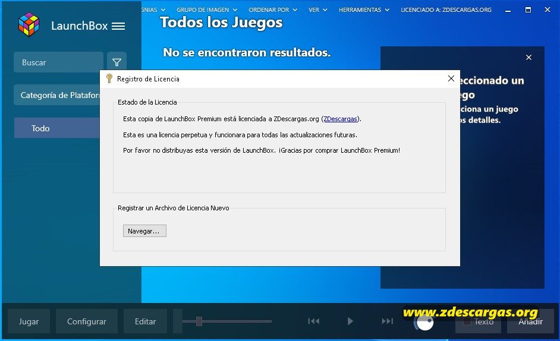The height and width of the screenshot is (341, 560).
Task: Click the Editar button
Action: [146, 321]
